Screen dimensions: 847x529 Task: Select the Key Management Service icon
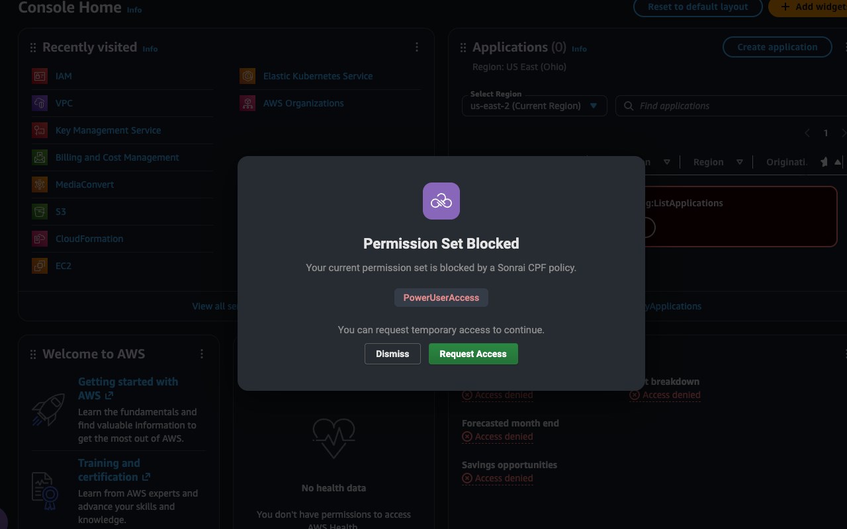coord(40,130)
